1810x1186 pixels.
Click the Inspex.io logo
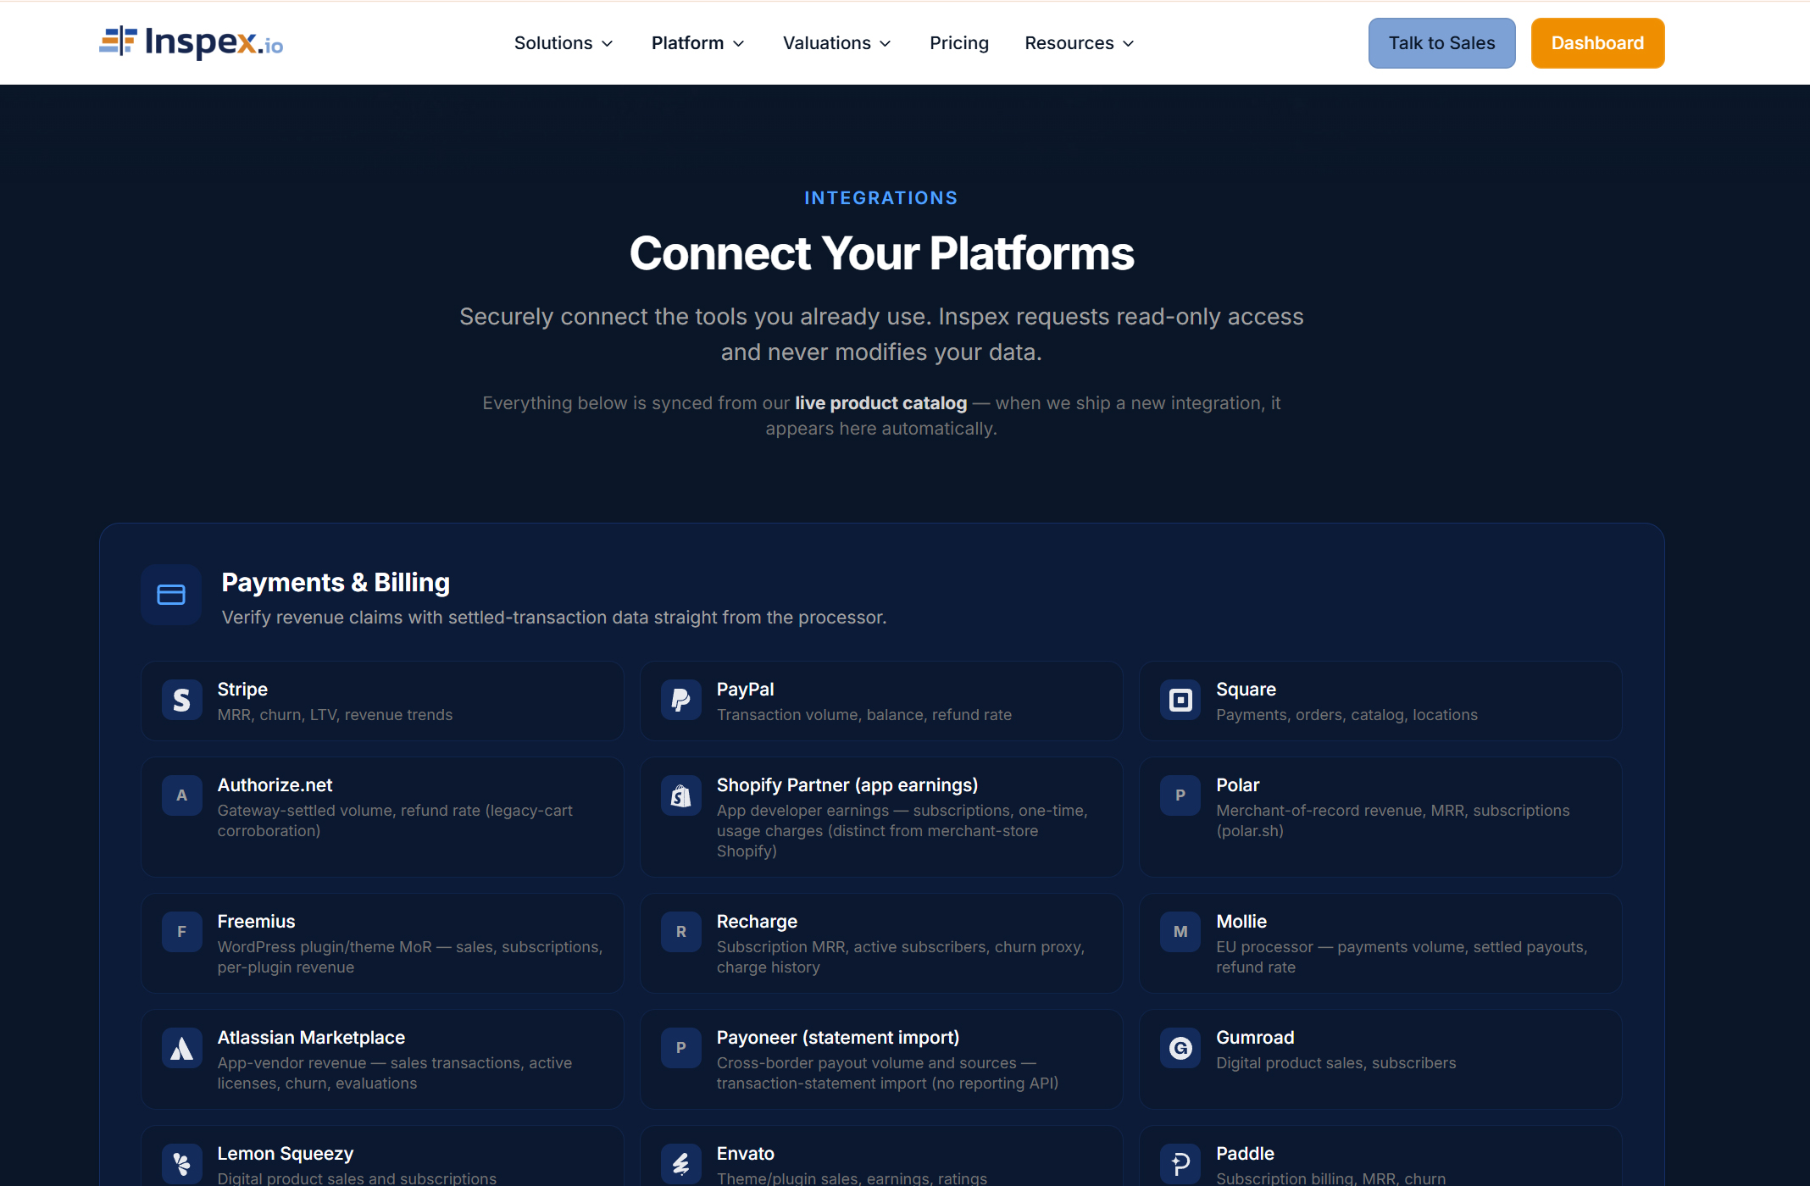coord(191,42)
